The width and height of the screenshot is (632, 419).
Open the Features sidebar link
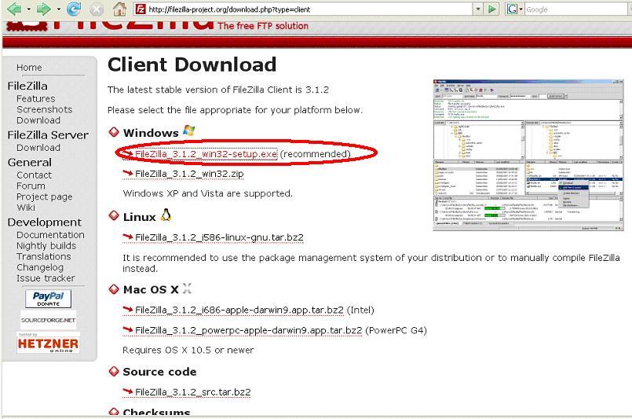(36, 98)
